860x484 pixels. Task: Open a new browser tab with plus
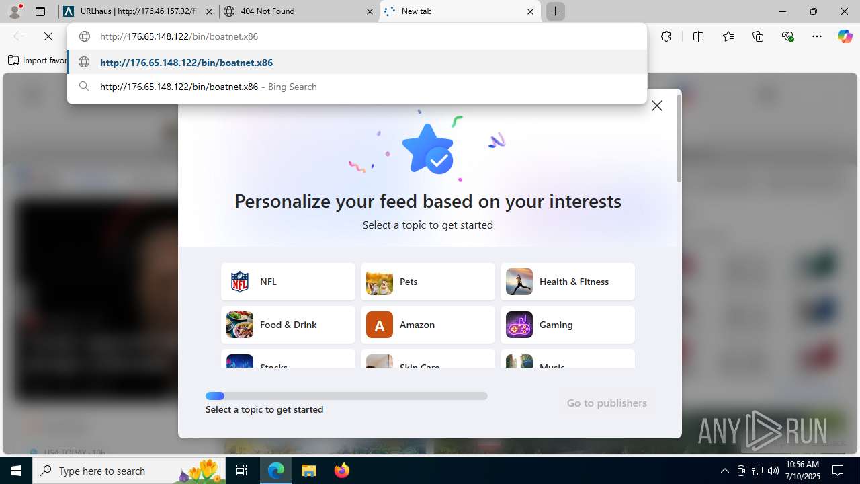(556, 11)
